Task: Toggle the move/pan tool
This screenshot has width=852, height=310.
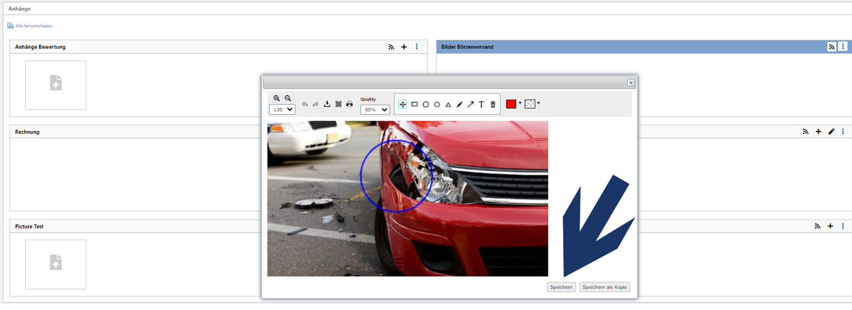Action: (x=403, y=104)
